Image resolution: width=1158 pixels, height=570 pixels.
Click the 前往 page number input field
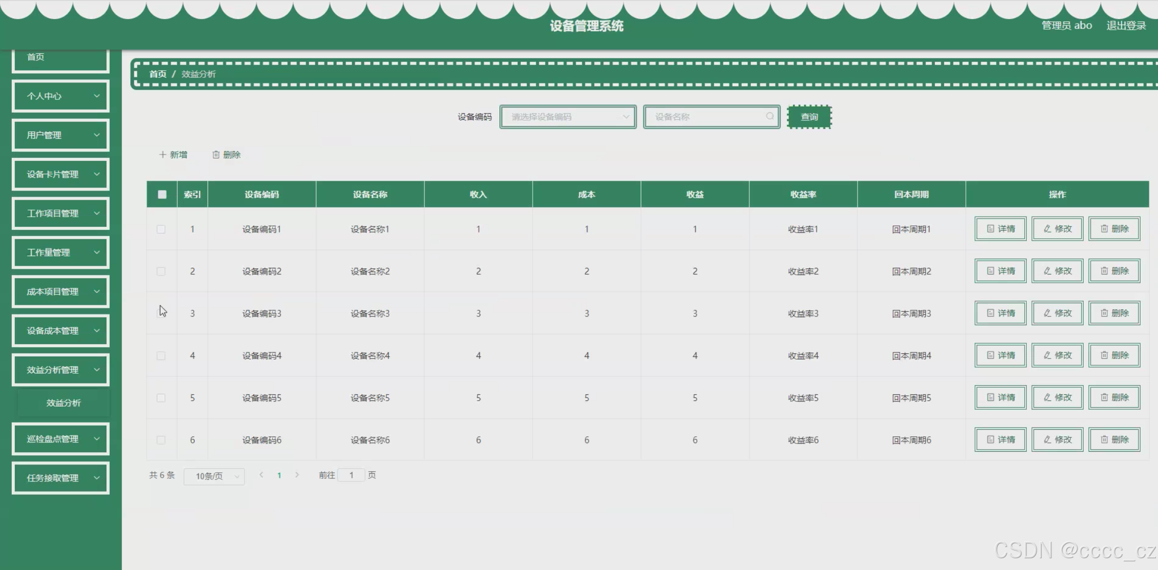[x=351, y=475]
